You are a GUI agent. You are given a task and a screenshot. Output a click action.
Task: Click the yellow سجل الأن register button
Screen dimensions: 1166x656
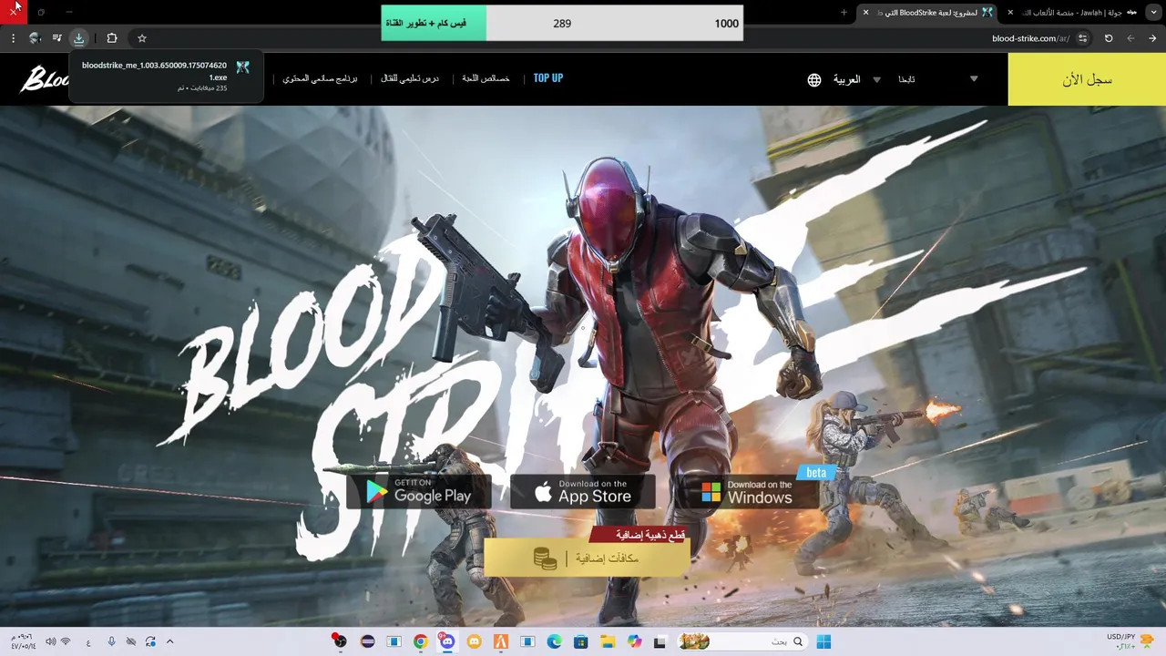click(x=1087, y=79)
